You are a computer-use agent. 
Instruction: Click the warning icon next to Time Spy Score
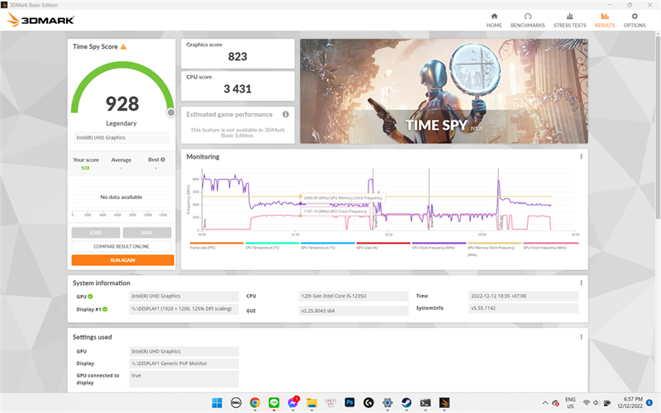(x=123, y=47)
